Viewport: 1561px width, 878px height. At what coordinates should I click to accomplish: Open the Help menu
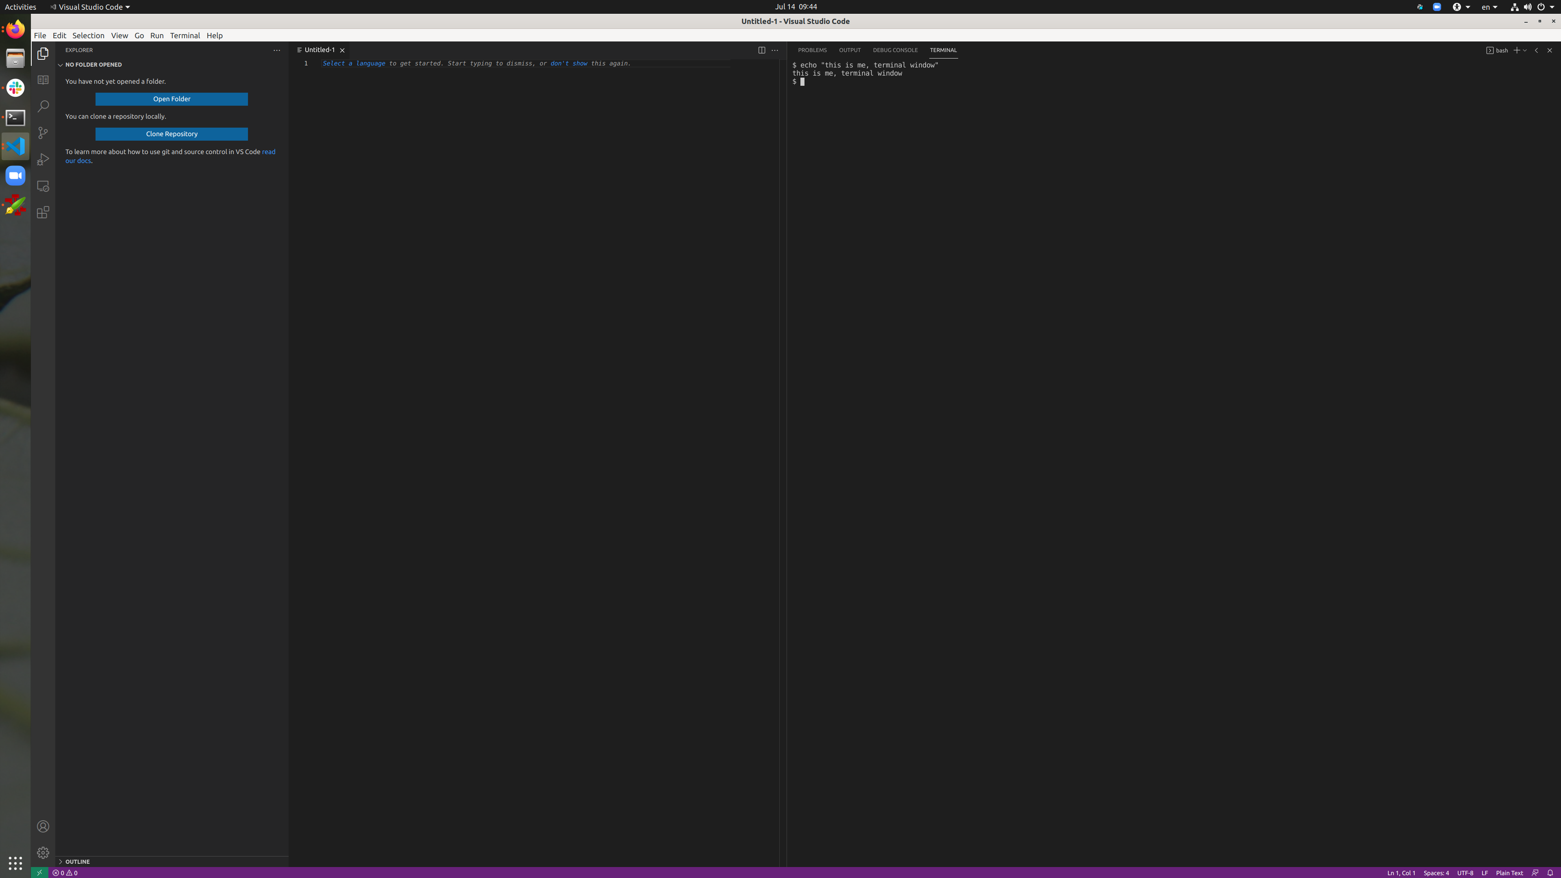pyautogui.click(x=215, y=35)
